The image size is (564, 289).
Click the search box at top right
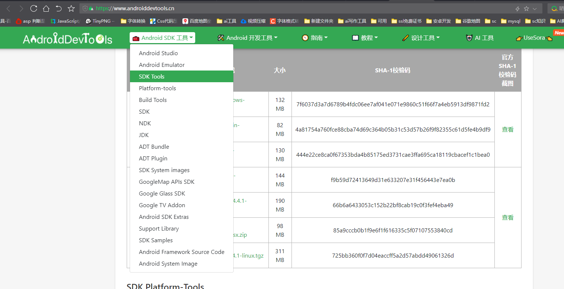click(x=556, y=8)
